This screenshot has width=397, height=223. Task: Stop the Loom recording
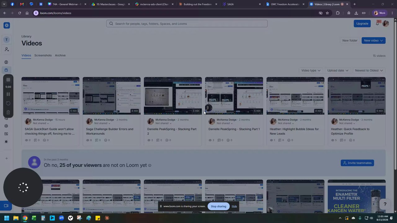click(x=8, y=80)
